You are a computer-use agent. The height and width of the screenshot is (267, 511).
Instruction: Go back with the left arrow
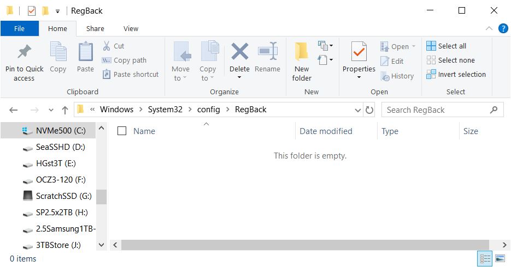point(13,110)
